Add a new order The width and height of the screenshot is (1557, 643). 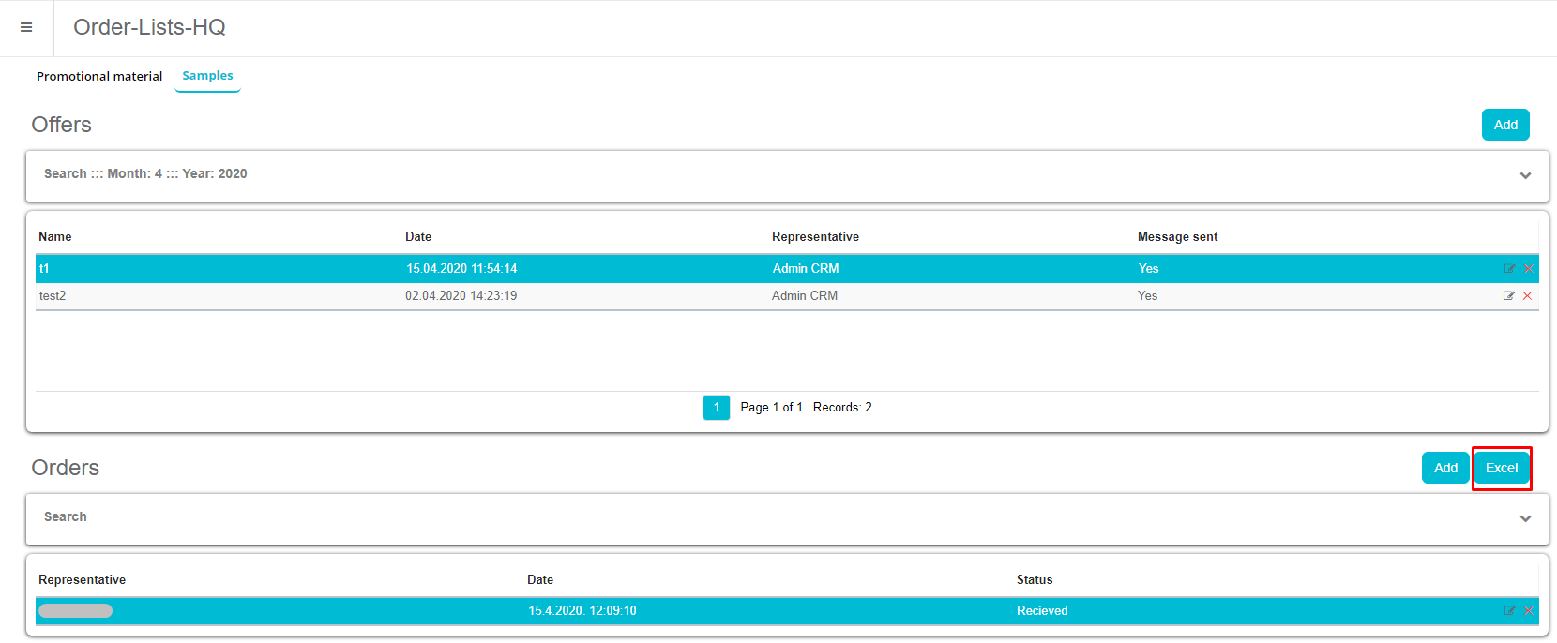1445,468
